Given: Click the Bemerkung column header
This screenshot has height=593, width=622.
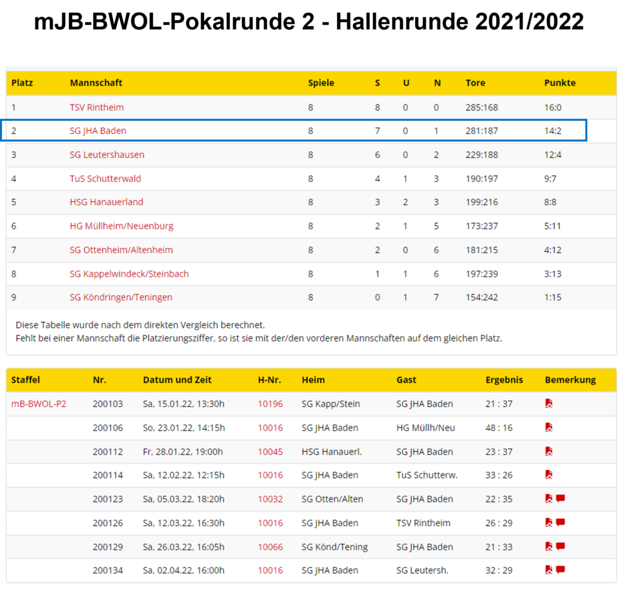Looking at the screenshot, I should [x=570, y=380].
